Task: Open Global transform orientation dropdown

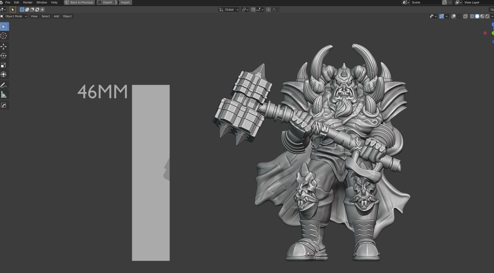Action: (x=229, y=10)
